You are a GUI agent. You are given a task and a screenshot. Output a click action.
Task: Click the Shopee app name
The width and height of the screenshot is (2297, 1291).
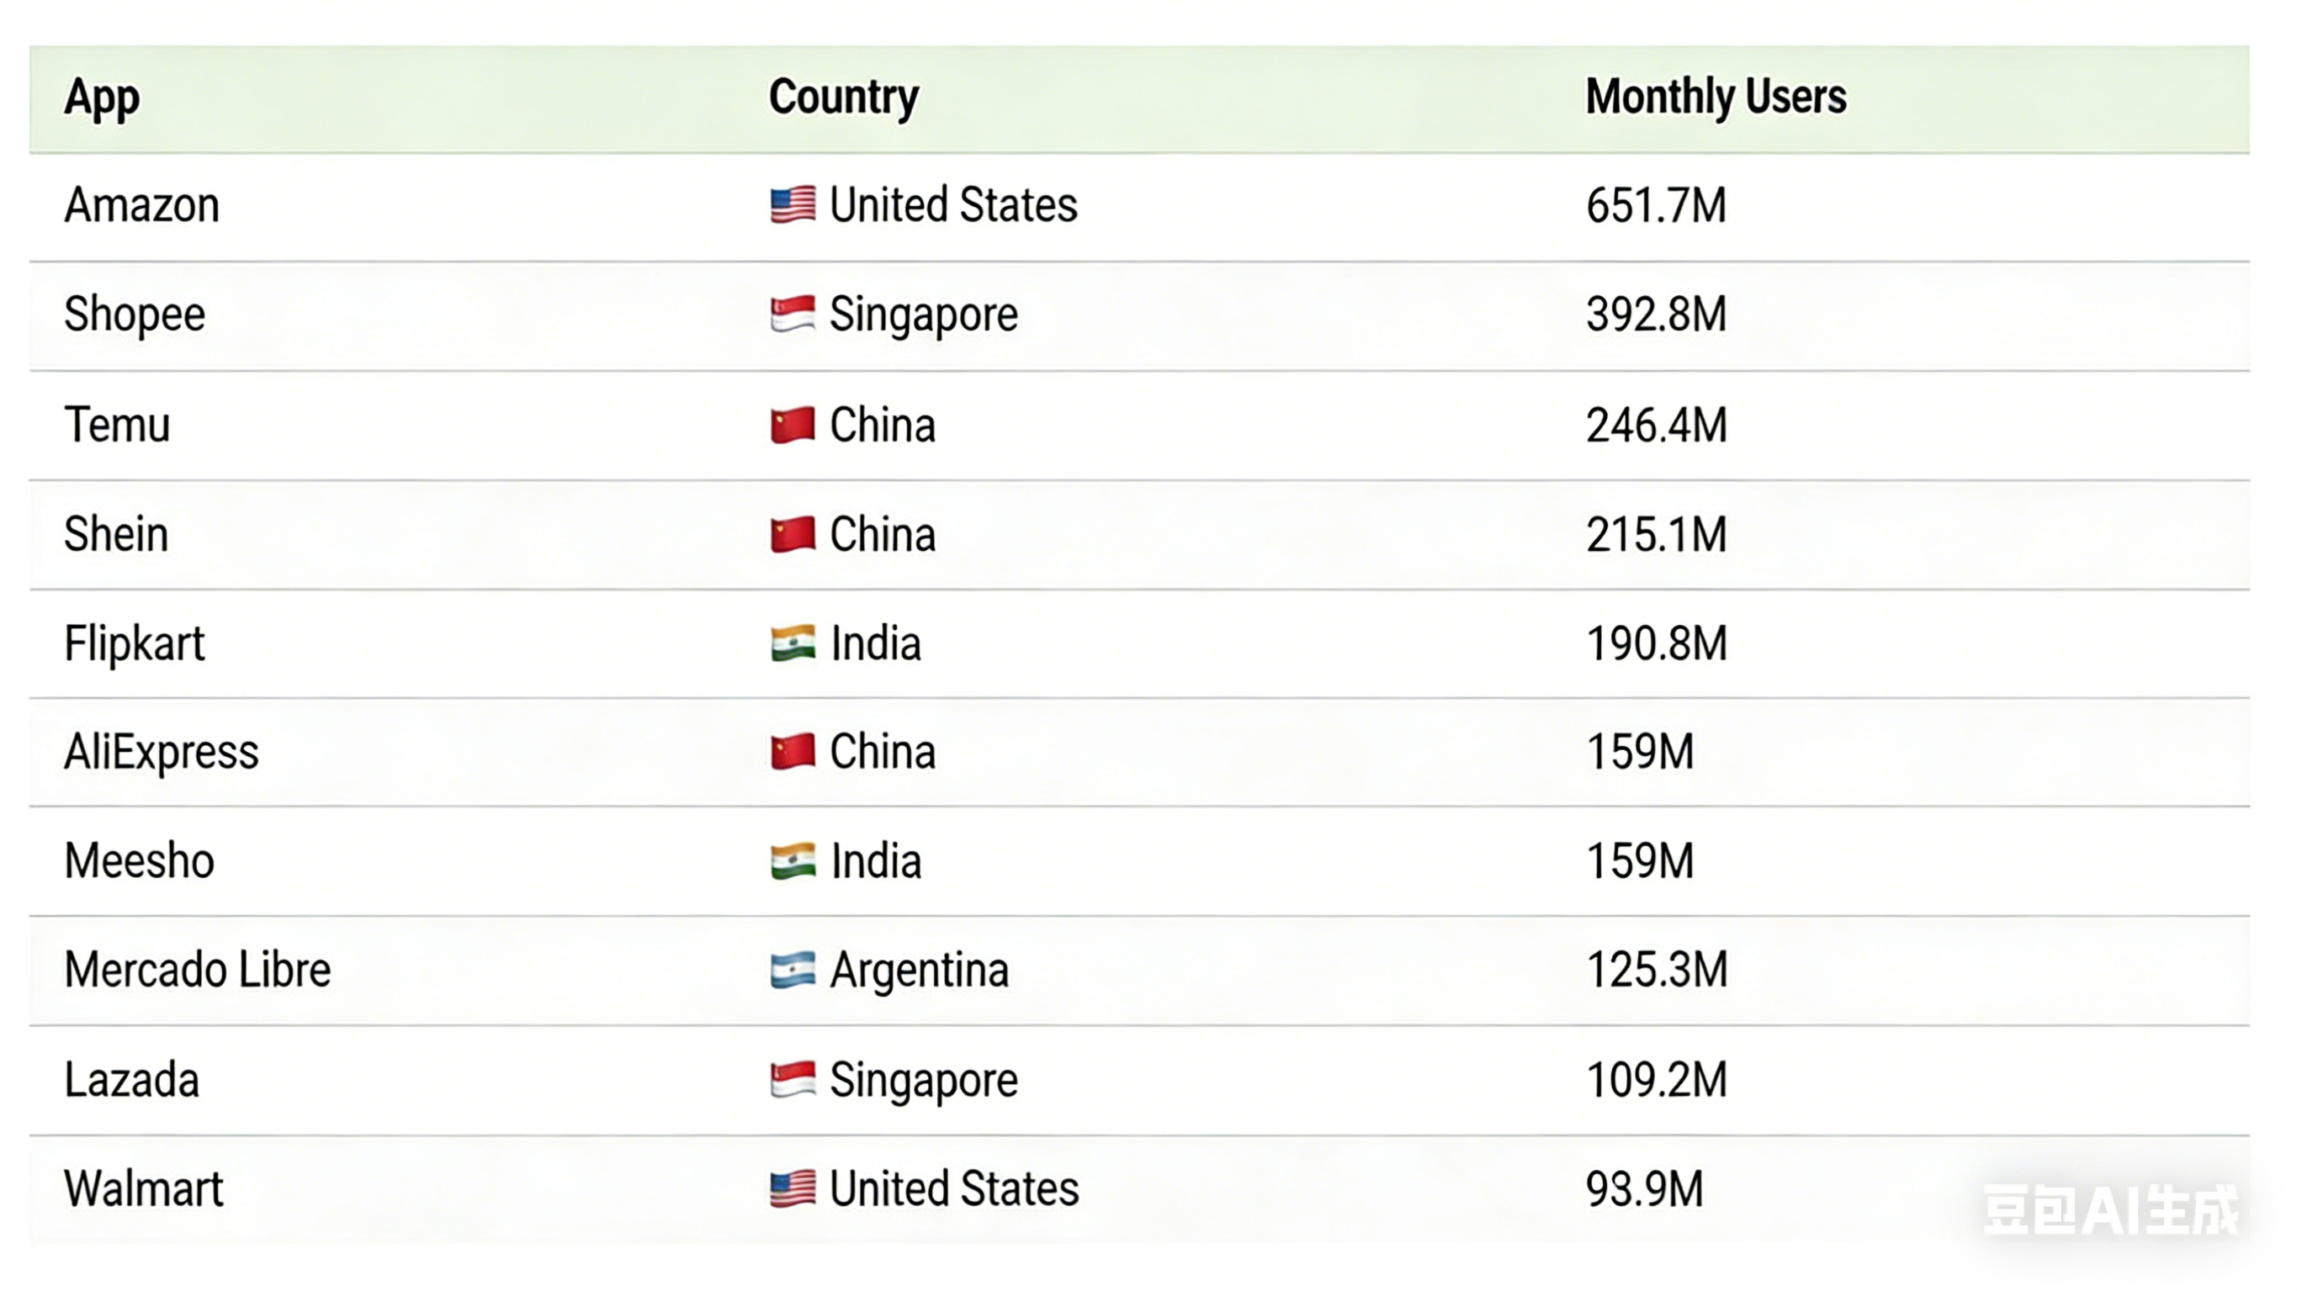pos(135,314)
